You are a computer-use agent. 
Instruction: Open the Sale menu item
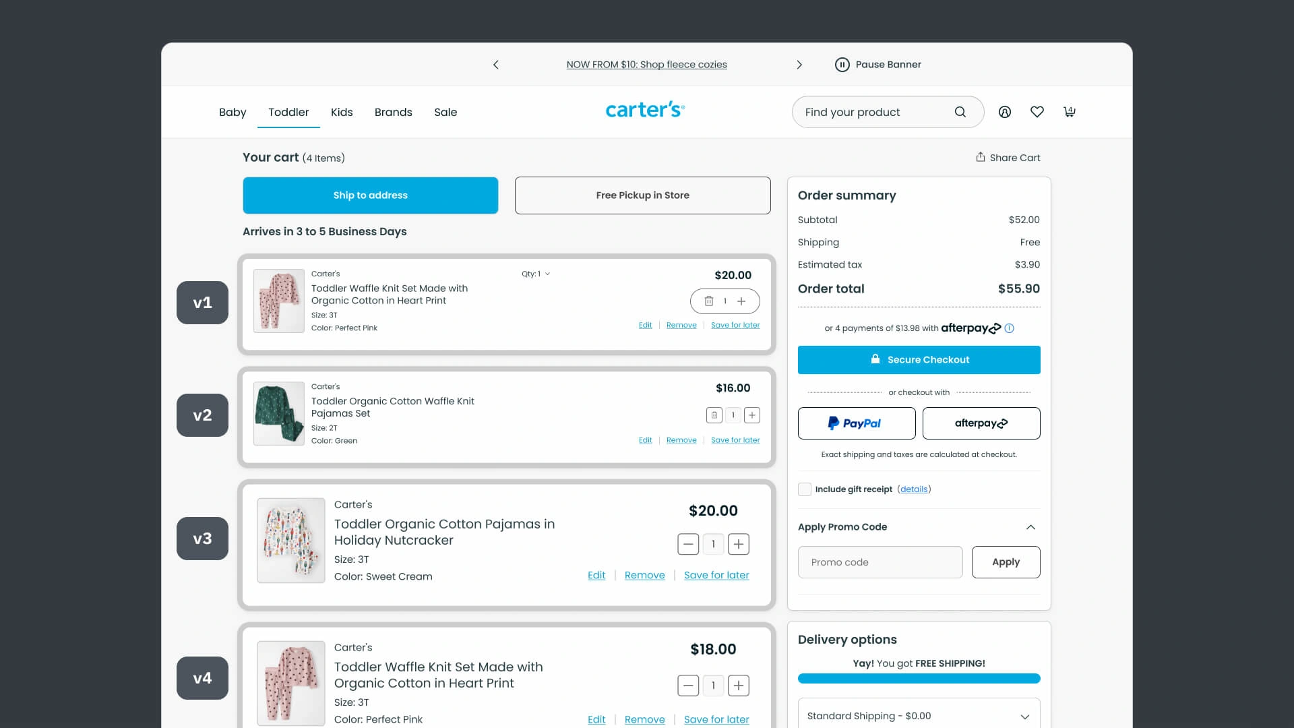click(445, 112)
